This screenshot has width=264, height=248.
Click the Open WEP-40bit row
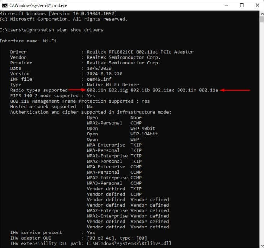click(121, 129)
